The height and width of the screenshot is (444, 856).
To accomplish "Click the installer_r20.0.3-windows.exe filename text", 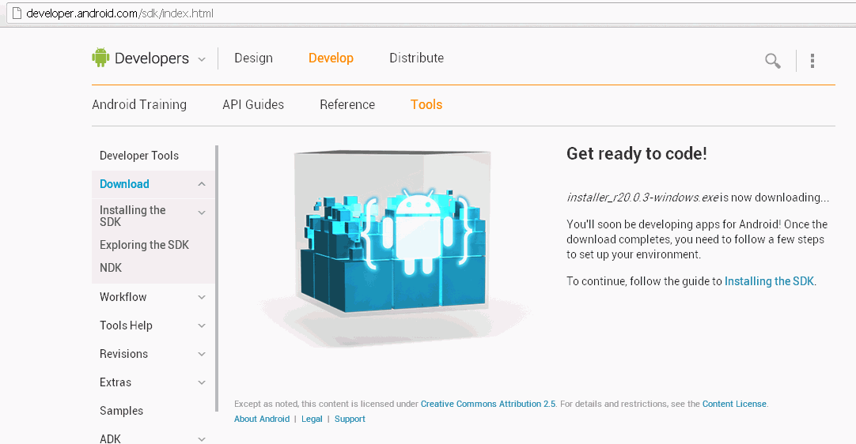I will (x=642, y=198).
